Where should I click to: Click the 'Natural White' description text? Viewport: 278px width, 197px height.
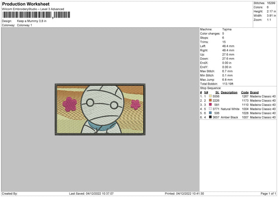tap(230, 109)
